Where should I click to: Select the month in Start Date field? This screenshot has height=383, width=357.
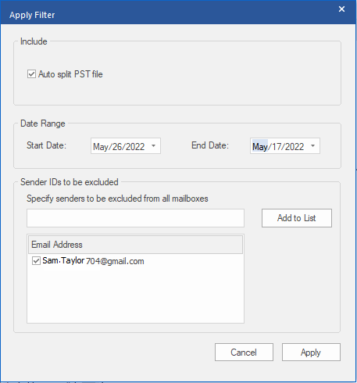pyautogui.click(x=100, y=147)
